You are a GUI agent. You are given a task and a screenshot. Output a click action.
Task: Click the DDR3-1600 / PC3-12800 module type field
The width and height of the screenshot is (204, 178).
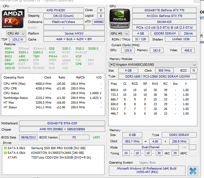pyautogui.click(x=157, y=77)
